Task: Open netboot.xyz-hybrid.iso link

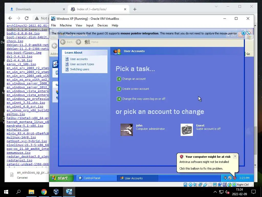Action: tap(27, 141)
